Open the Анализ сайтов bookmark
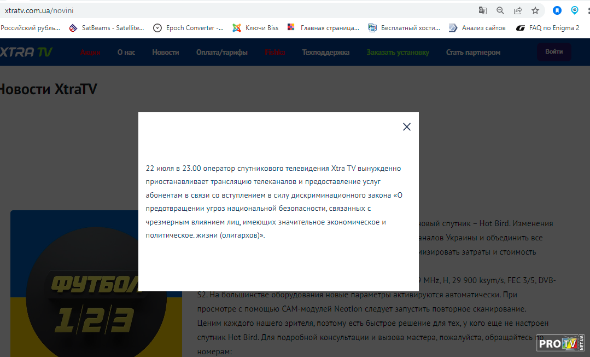Image resolution: width=590 pixels, height=357 pixels. 477,28
